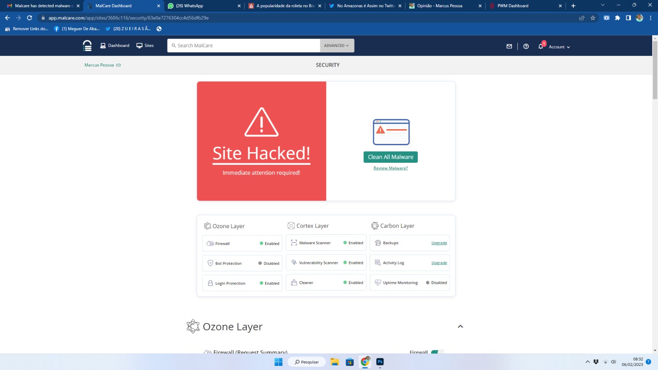Click the Carbon Layer icon
Screen dimensions: 658x370
[x=375, y=226]
